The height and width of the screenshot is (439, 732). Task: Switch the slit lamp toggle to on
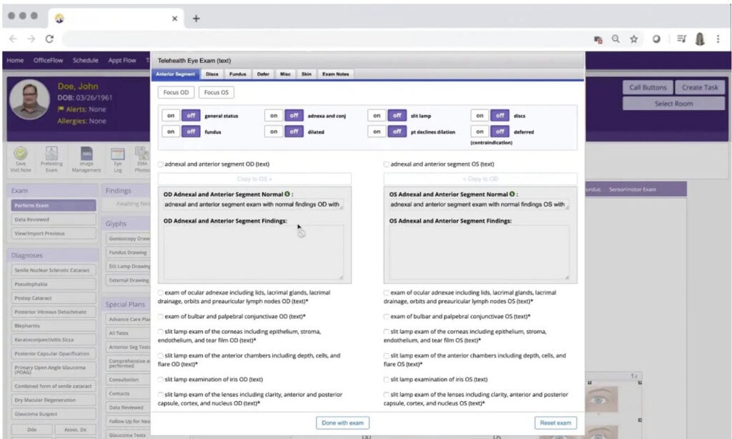click(x=377, y=115)
